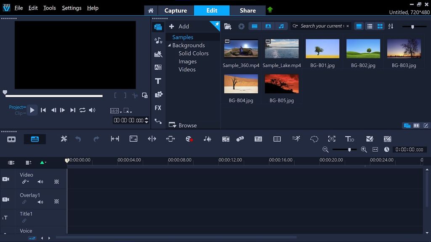Select the FX filters category

click(x=158, y=108)
